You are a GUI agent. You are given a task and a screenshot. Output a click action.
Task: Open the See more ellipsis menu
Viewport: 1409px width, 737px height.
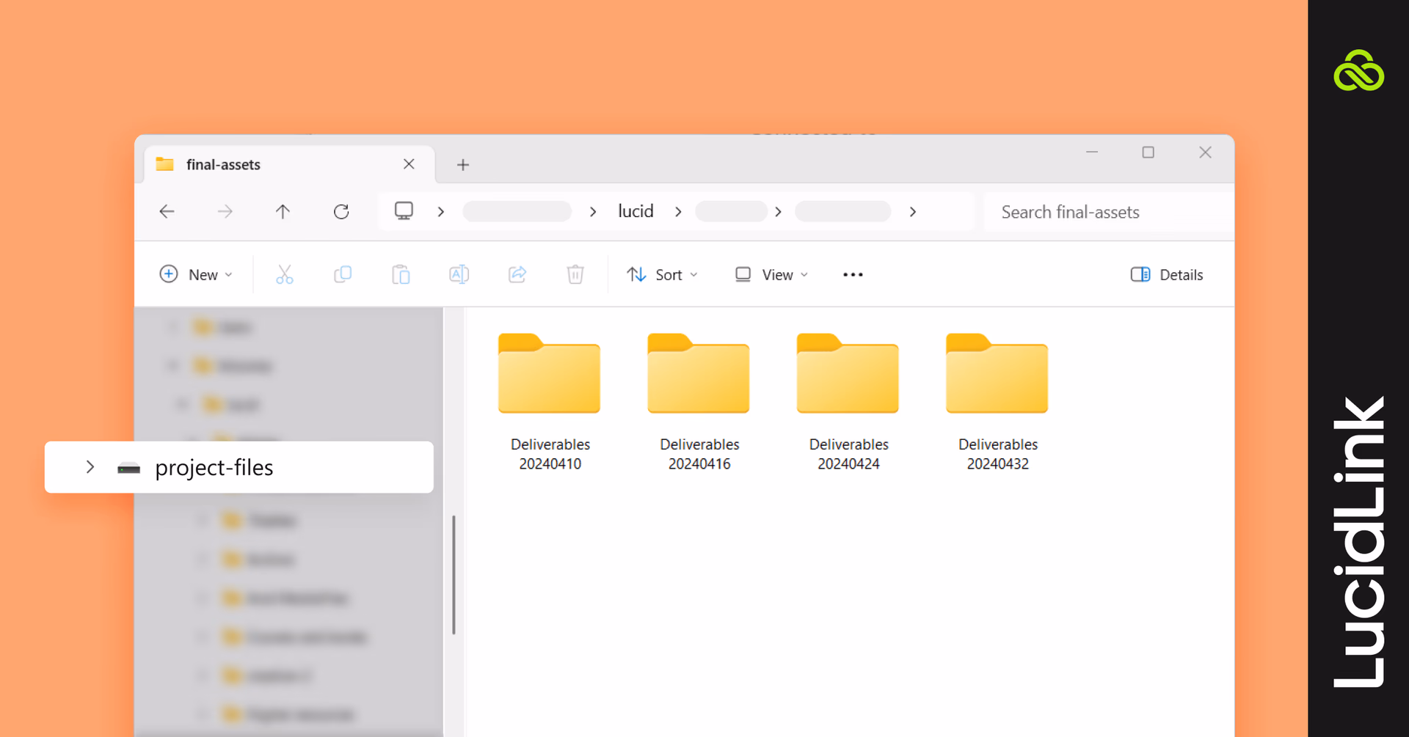coord(853,274)
